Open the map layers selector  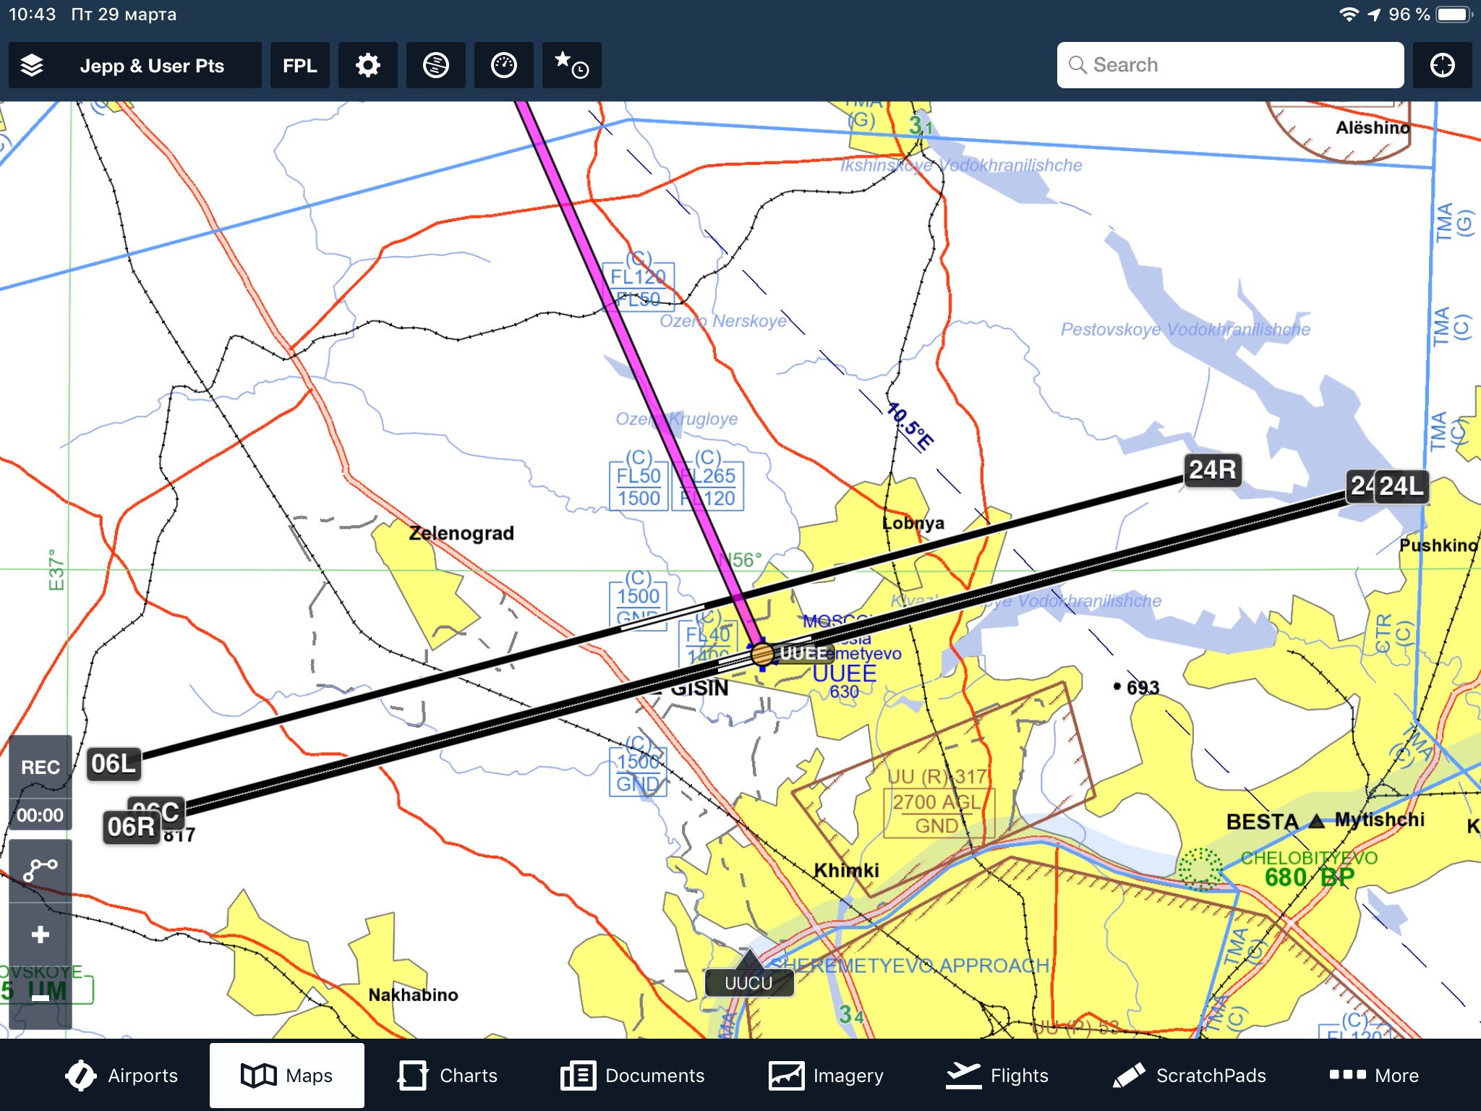click(x=32, y=65)
